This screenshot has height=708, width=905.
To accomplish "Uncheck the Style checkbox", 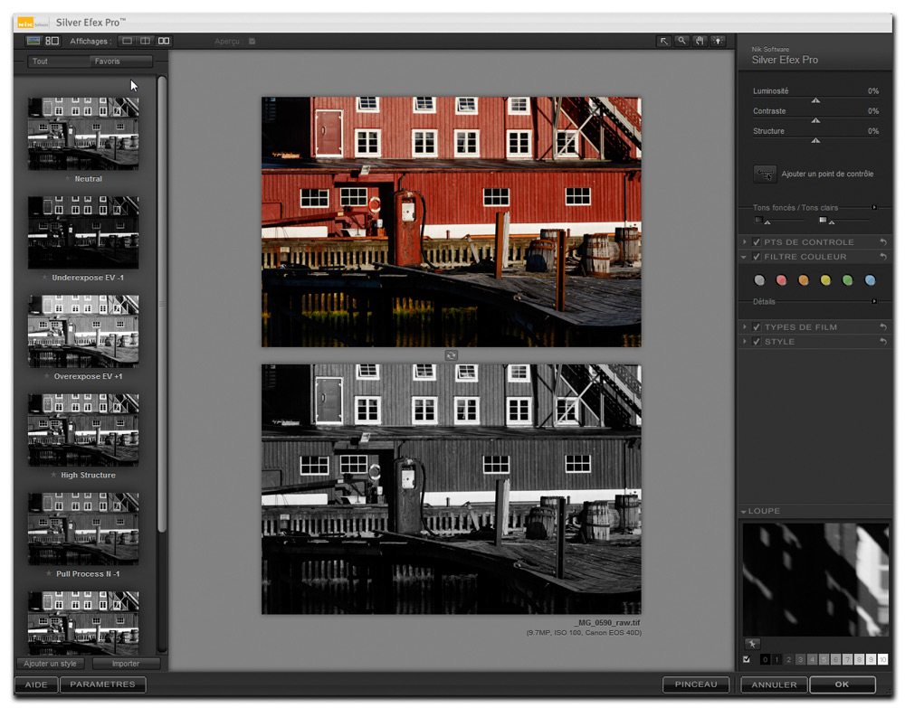I will (x=756, y=341).
